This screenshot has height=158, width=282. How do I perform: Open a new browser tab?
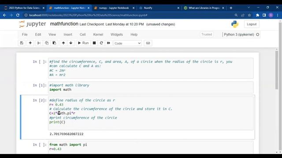click(x=231, y=8)
